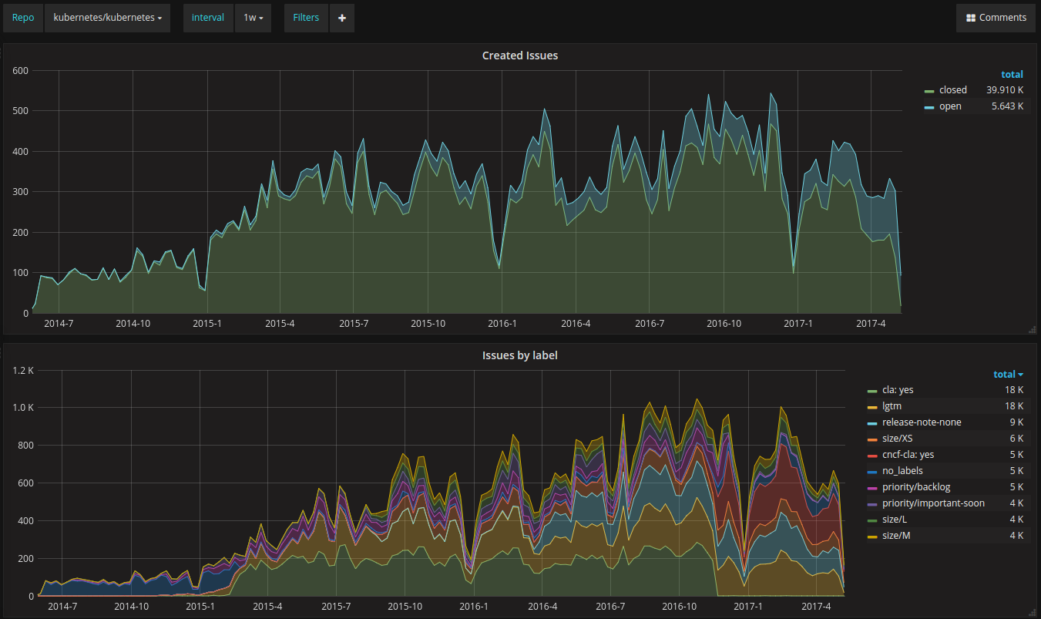This screenshot has height=619, width=1041.
Task: Click the Issues by label panel title
Action: (520, 355)
